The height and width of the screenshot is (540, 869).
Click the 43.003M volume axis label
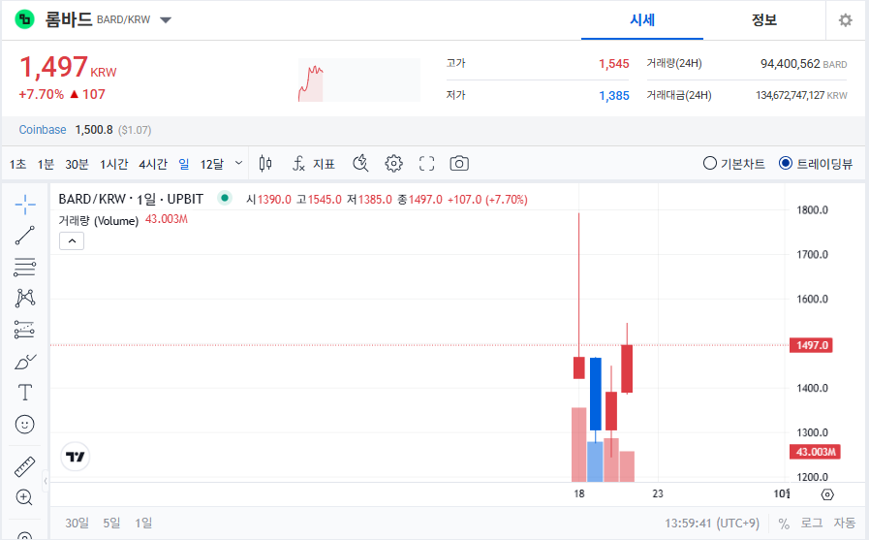coord(815,452)
